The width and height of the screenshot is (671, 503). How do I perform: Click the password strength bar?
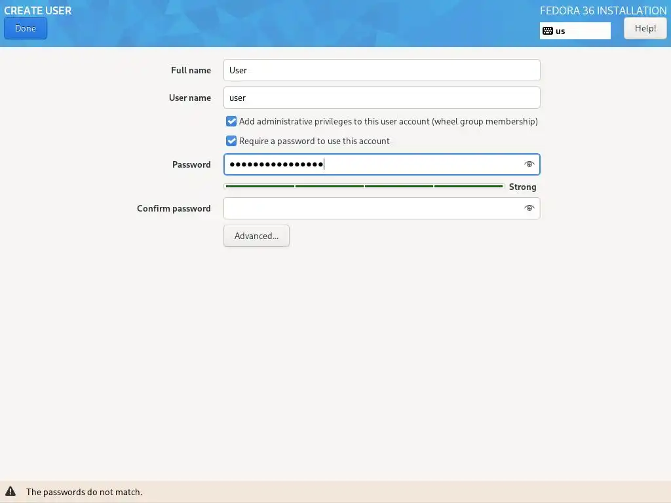(364, 187)
